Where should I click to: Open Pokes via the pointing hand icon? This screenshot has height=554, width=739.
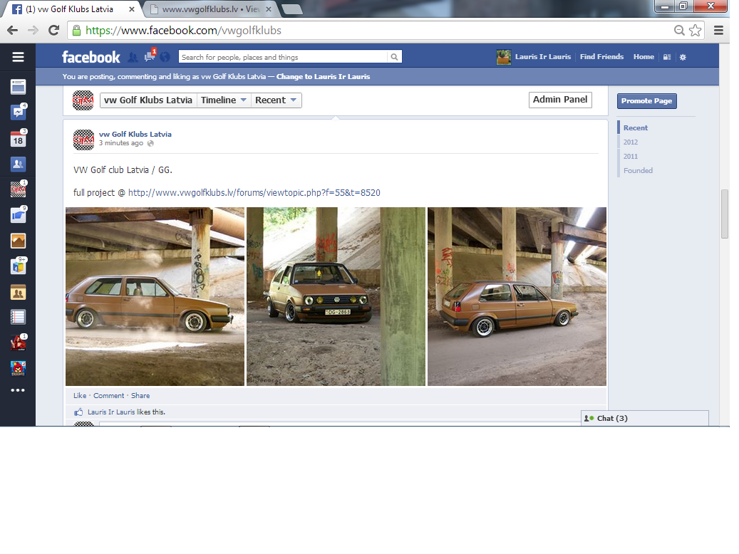pyautogui.click(x=18, y=215)
